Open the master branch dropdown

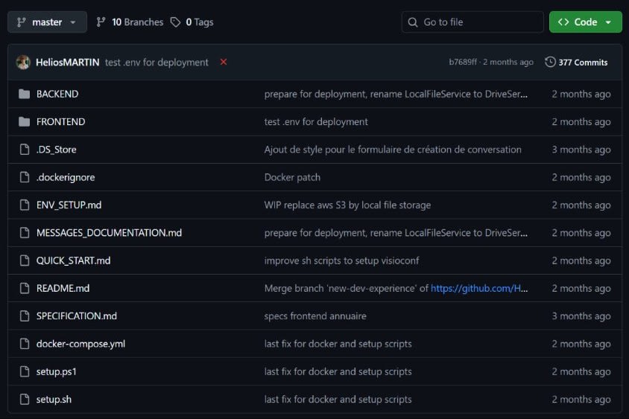click(x=47, y=22)
